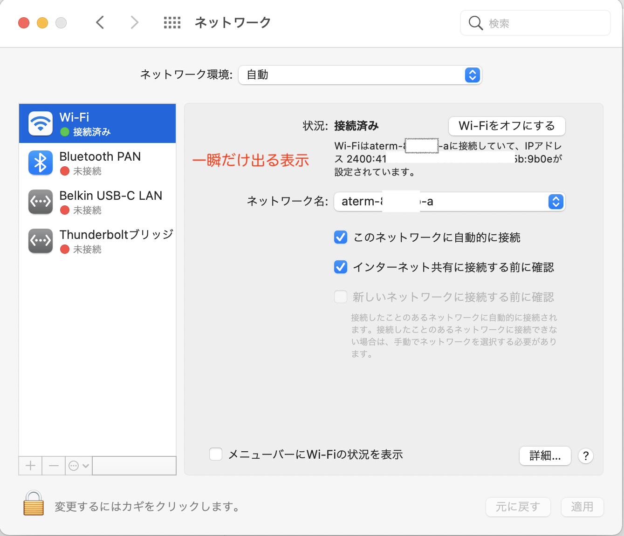Click the 元に戻す button
The height and width of the screenshot is (536, 624).
(x=518, y=507)
